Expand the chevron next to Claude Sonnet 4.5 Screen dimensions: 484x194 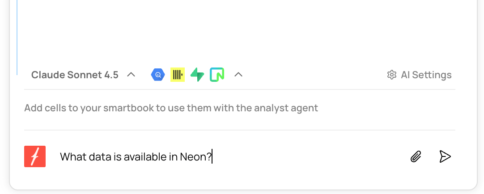(131, 75)
